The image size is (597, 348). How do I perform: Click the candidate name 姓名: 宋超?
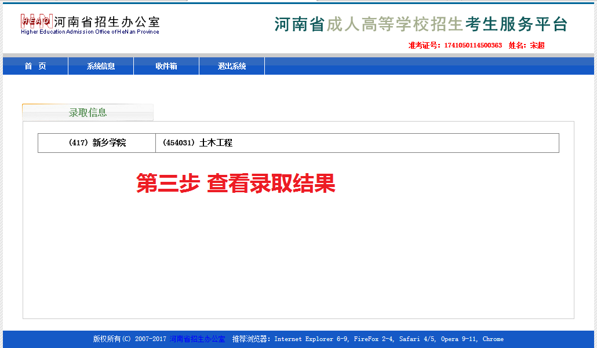point(526,45)
